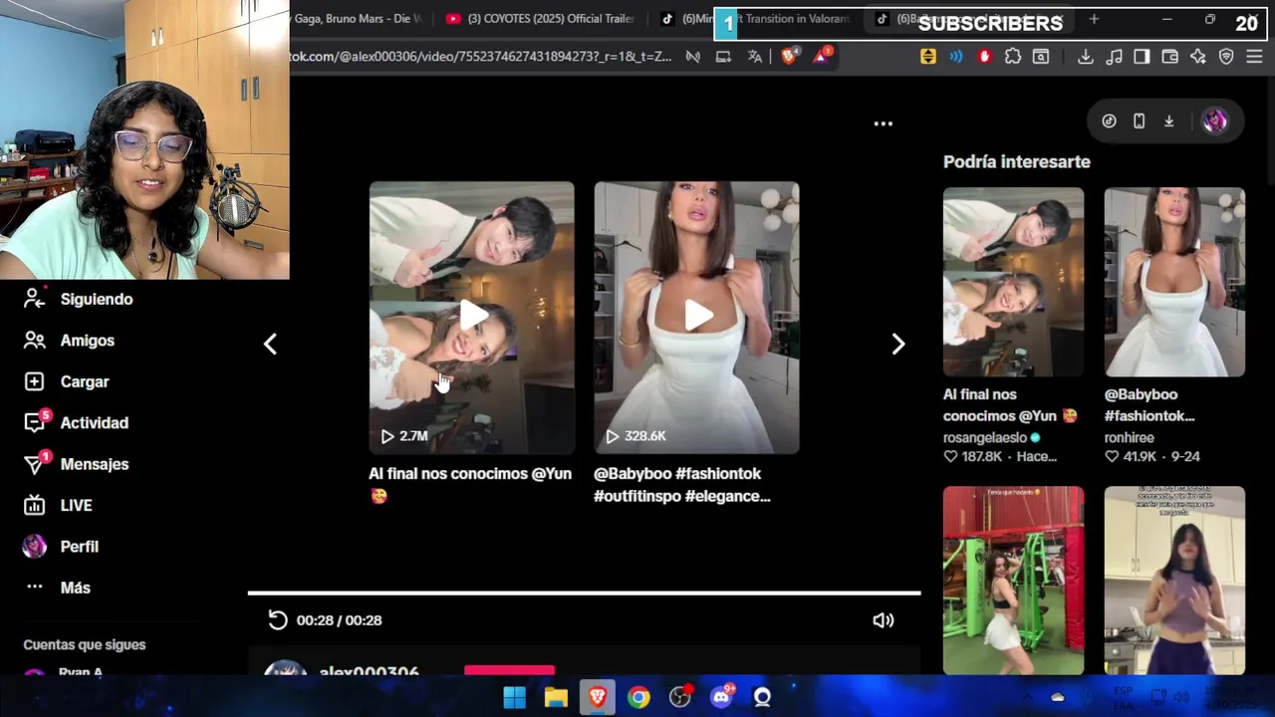1275x717 pixels.
Task: Open File Explorer from the taskbar
Action: [556, 698]
